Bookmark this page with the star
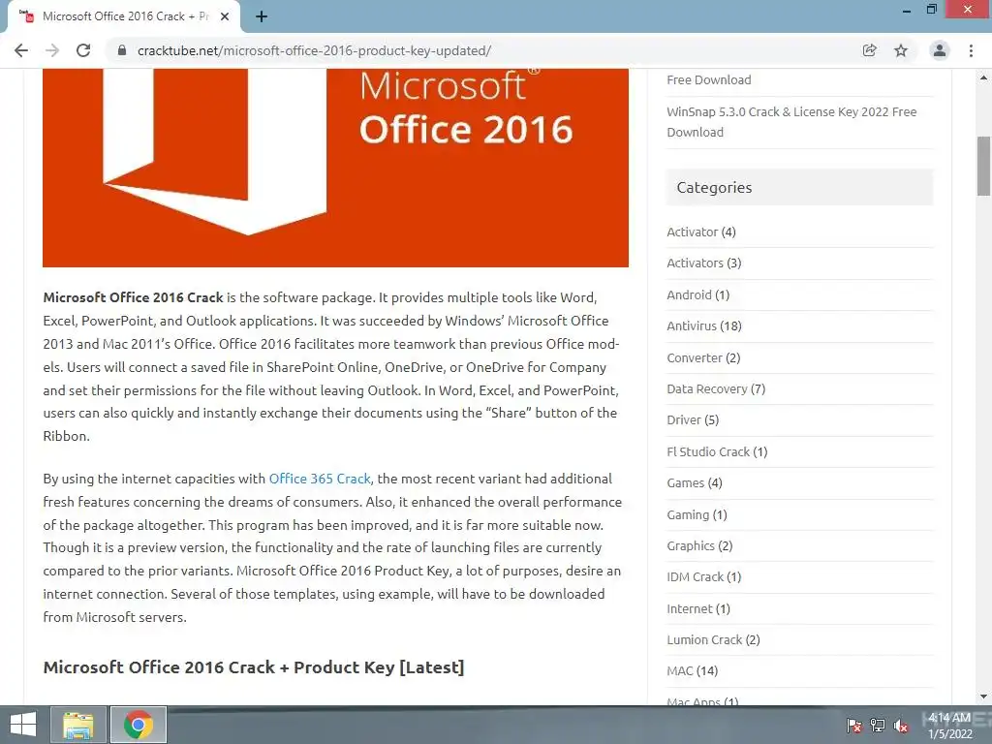 click(901, 50)
